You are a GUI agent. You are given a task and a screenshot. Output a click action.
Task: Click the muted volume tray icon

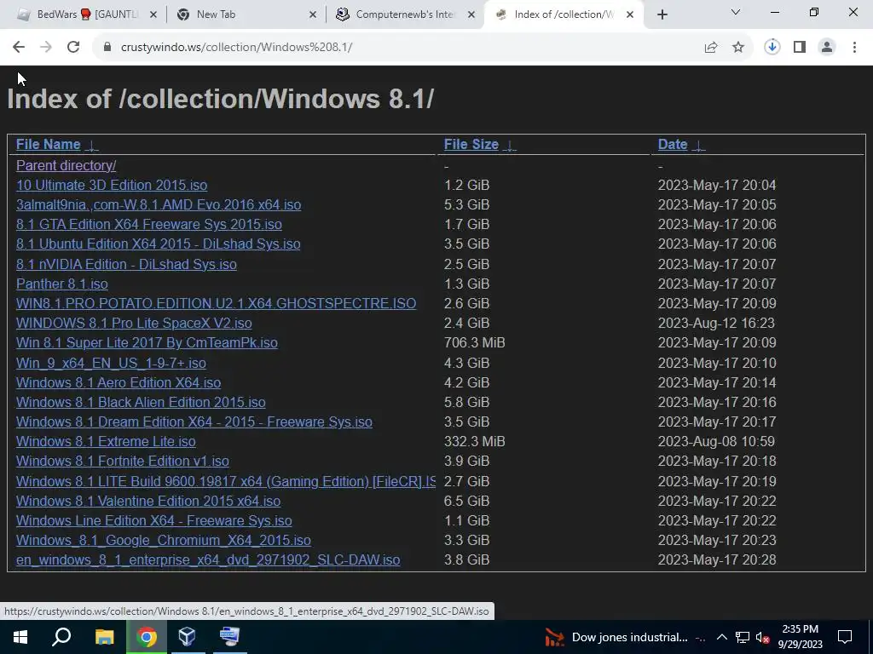click(x=763, y=638)
